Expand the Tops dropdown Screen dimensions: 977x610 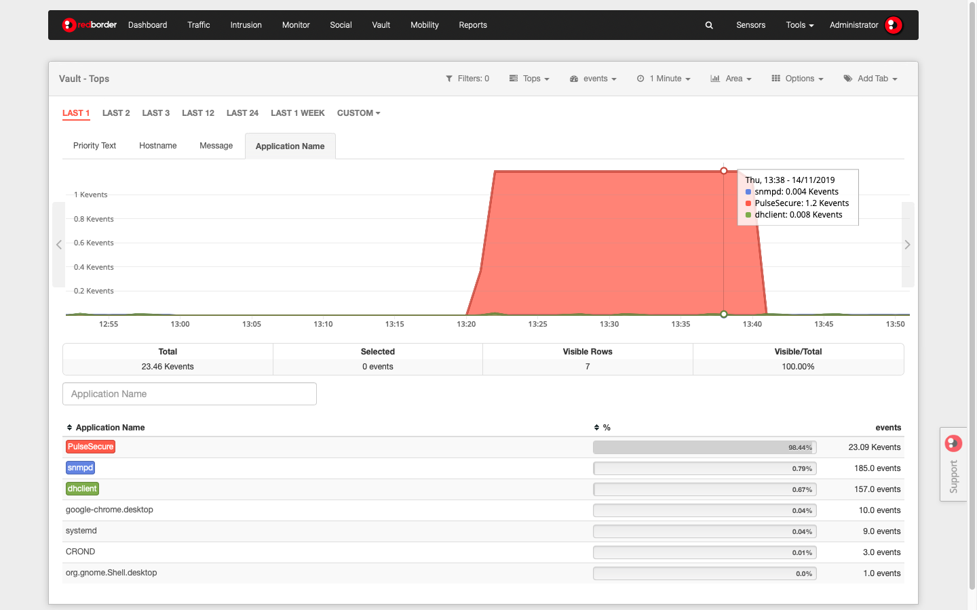point(529,79)
